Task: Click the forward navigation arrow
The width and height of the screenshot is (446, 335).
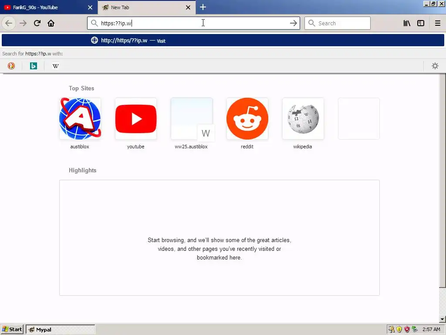Action: click(x=23, y=23)
